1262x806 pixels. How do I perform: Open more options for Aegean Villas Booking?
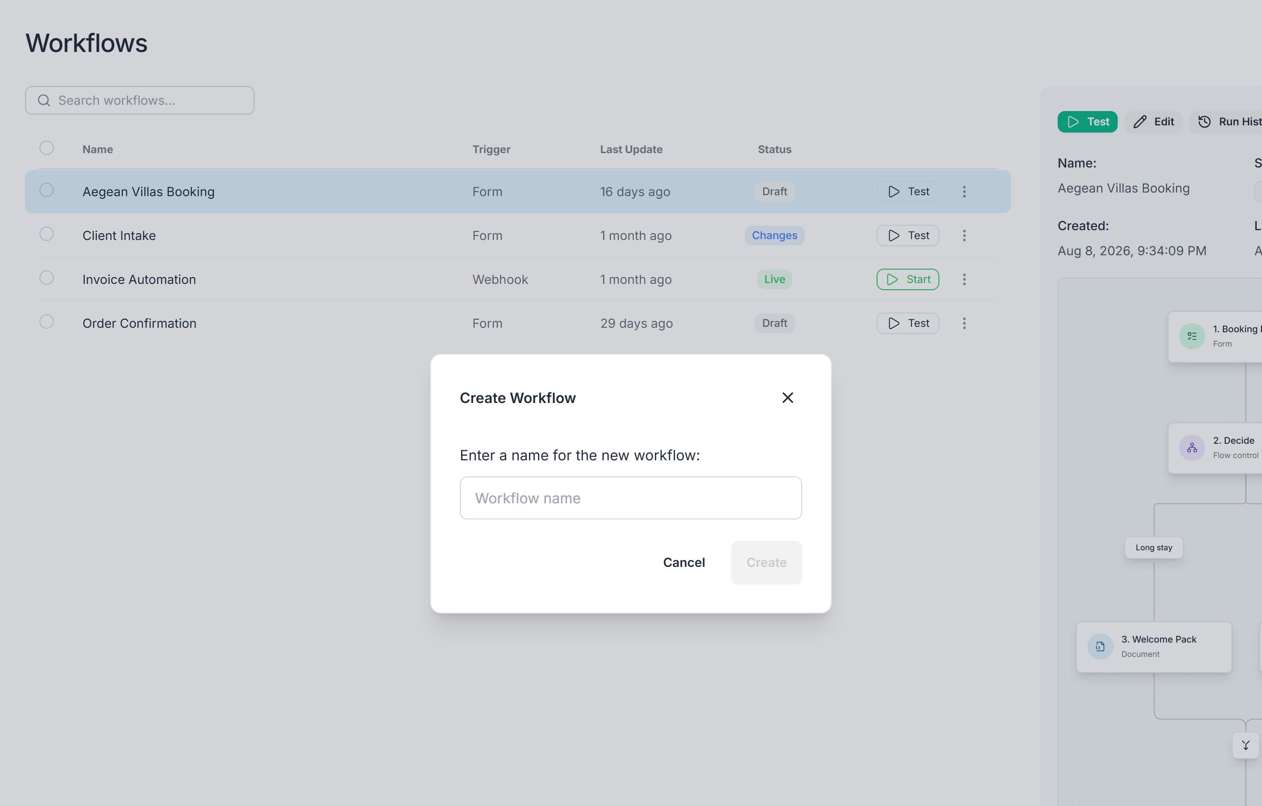tap(964, 191)
